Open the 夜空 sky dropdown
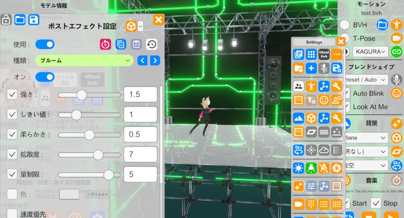This screenshot has width=404, height=218. pyautogui.click(x=366, y=165)
